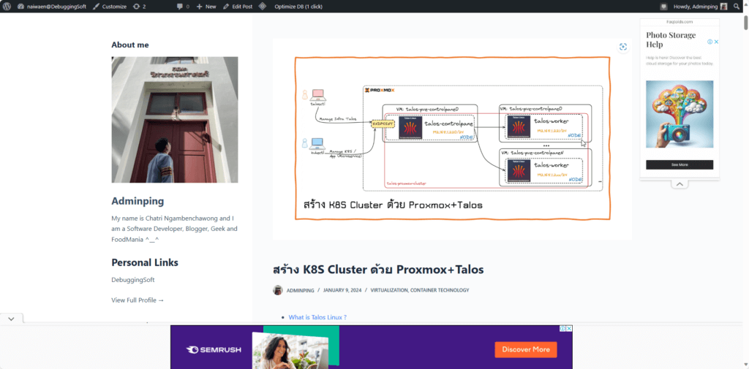Click the About me heading
The height and width of the screenshot is (369, 749).
point(130,45)
